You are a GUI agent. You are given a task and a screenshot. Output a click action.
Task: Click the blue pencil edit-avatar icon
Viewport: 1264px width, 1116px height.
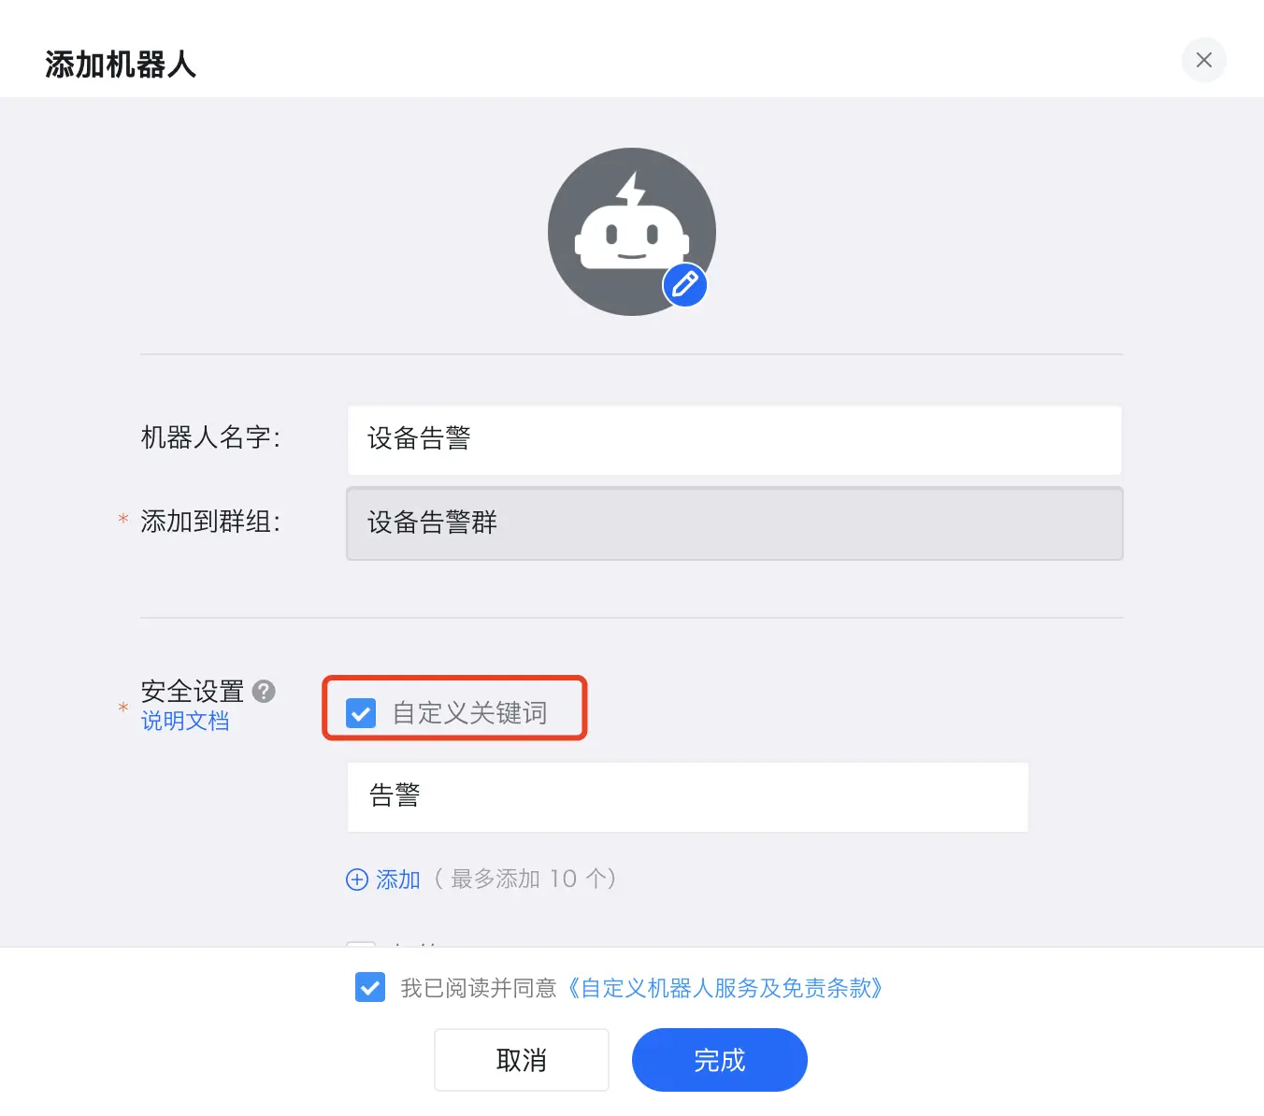point(684,285)
